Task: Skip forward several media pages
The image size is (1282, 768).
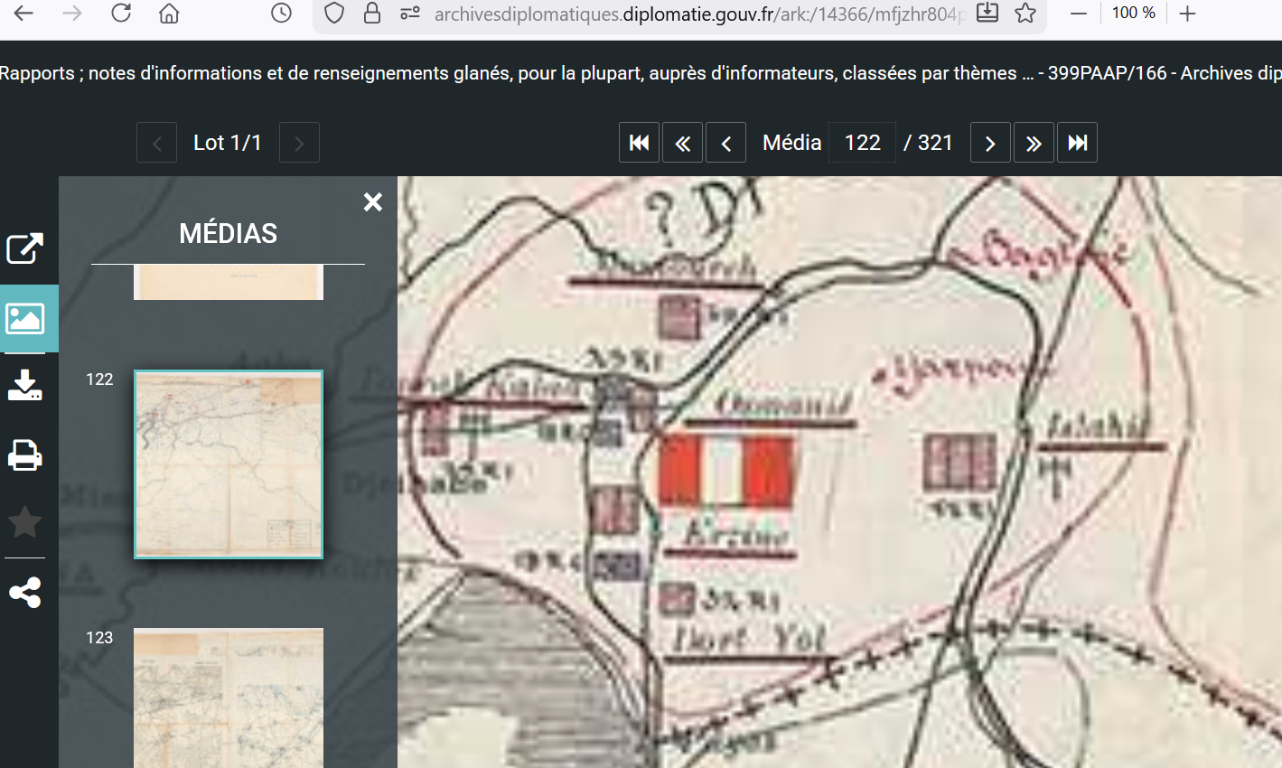Action: tap(1034, 143)
